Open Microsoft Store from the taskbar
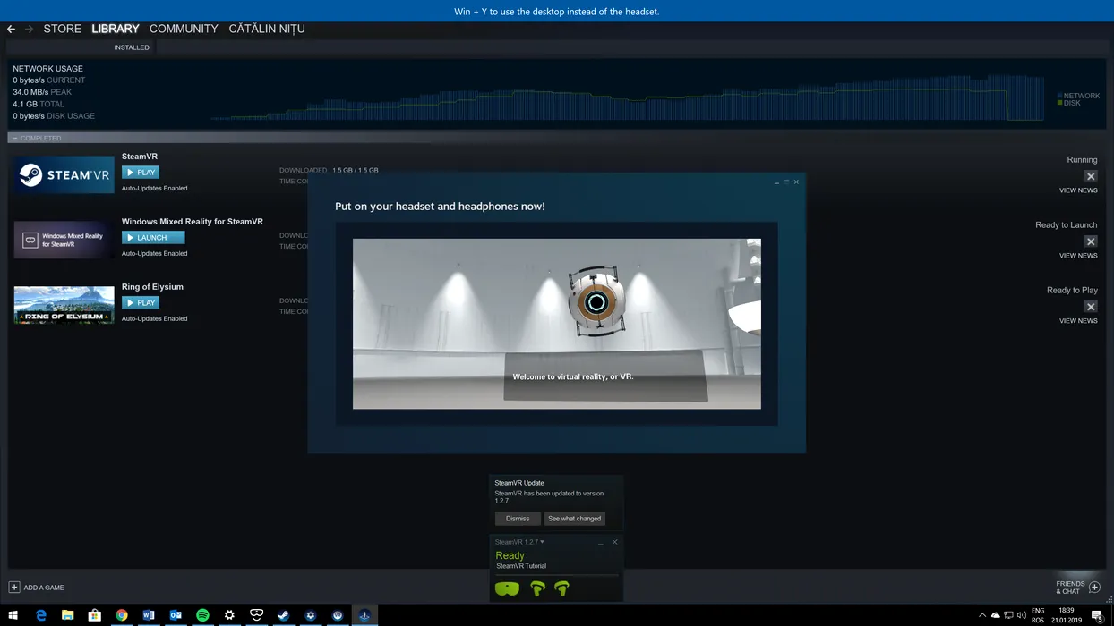This screenshot has height=626, width=1114. coord(94,615)
